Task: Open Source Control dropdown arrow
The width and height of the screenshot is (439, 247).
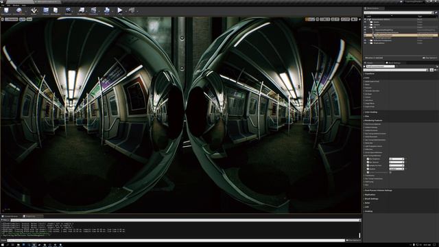Action: click(x=26, y=11)
